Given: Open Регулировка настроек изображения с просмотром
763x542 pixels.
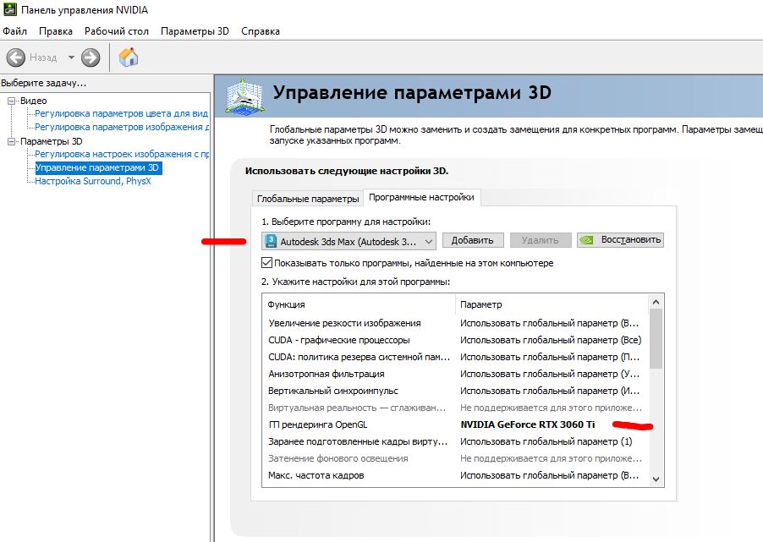Looking at the screenshot, I should tap(122, 154).
